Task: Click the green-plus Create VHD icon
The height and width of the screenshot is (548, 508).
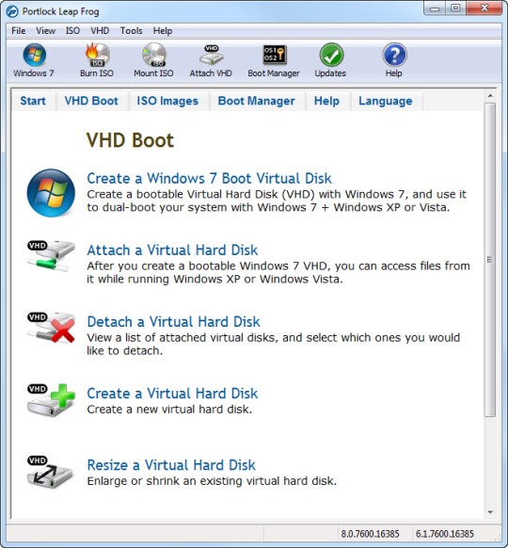Action: [51, 399]
